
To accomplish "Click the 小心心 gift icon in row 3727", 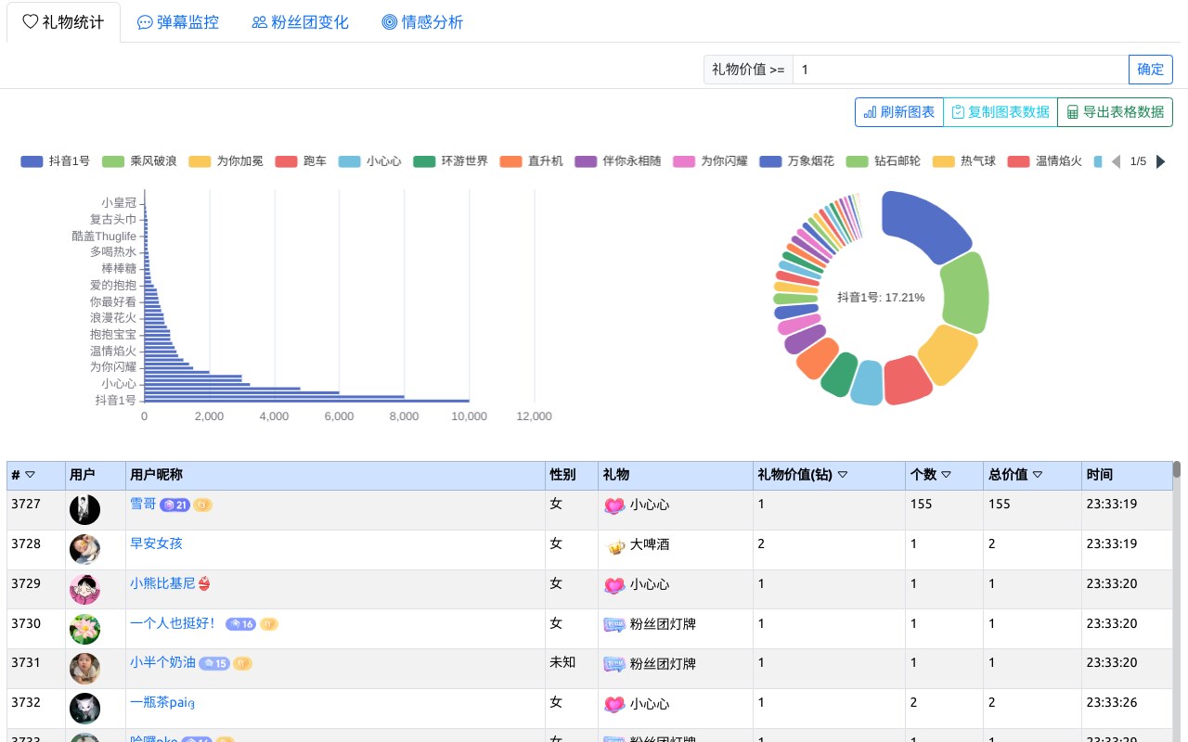I will (x=614, y=505).
